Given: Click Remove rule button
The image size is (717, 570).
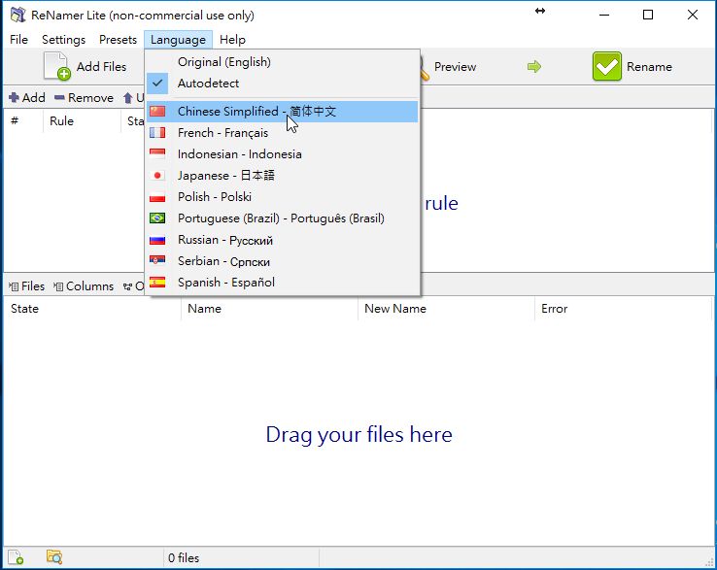Looking at the screenshot, I should click(84, 98).
